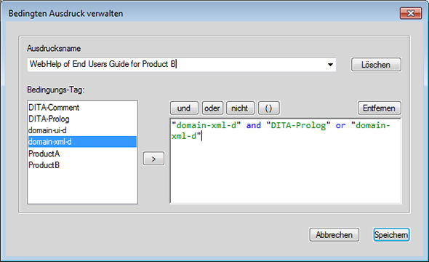Click inside the Ausdrucksname text field

coord(177,64)
